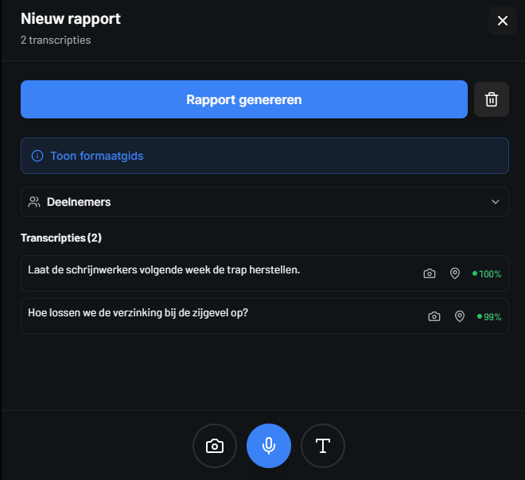This screenshot has width=525, height=480.
Task: Click camera icon on the schrijnwerkers transcript
Action: coord(430,273)
